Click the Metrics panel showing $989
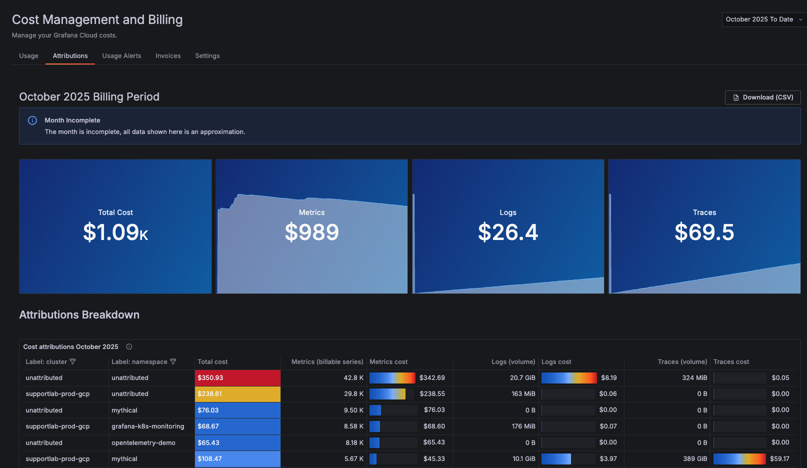This screenshot has width=807, height=468. pos(311,226)
